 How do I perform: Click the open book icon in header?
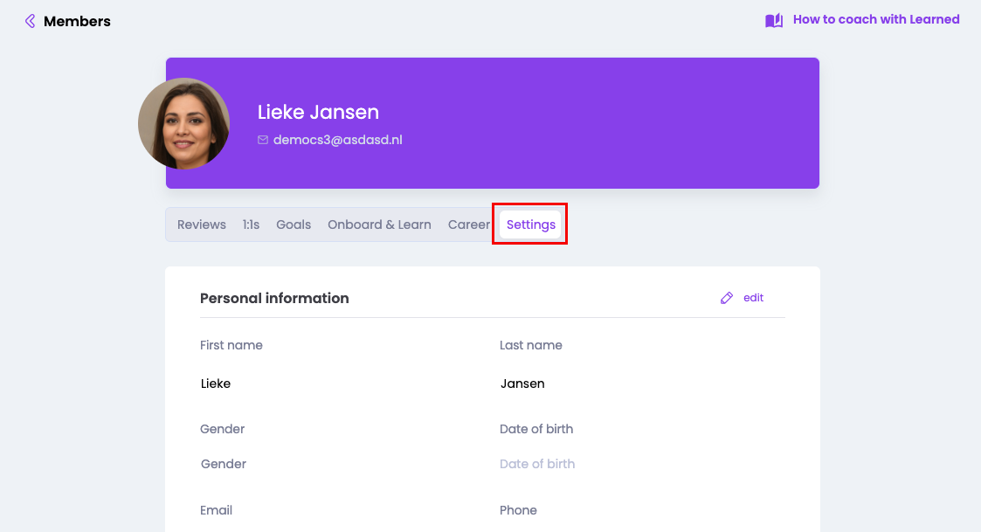774,20
